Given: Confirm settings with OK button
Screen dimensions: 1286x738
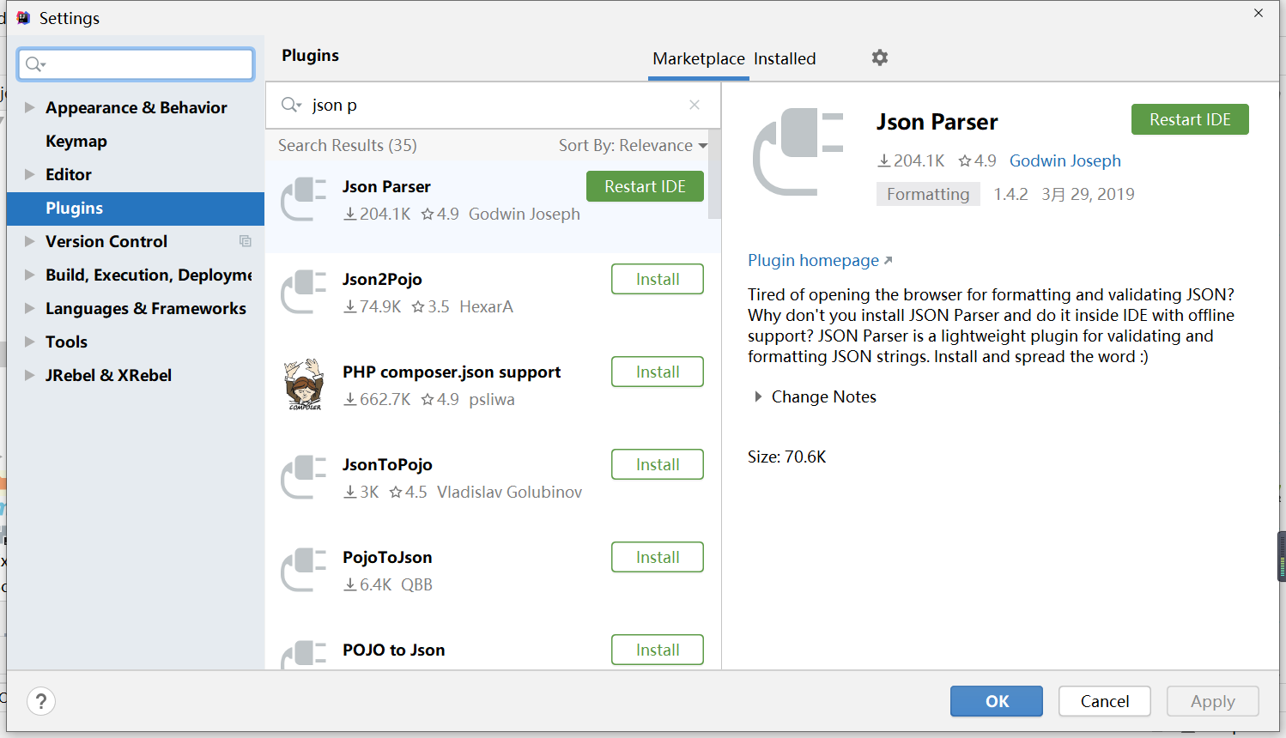Looking at the screenshot, I should click(997, 701).
